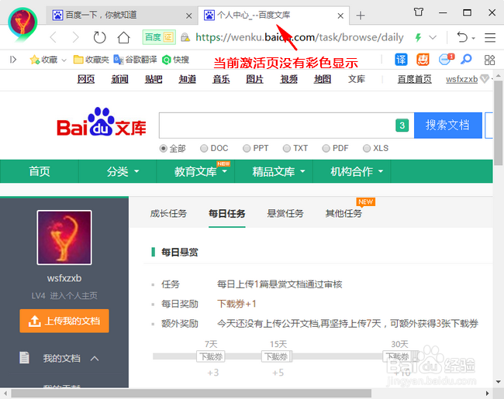Open the home page icon

pyautogui.click(x=123, y=38)
